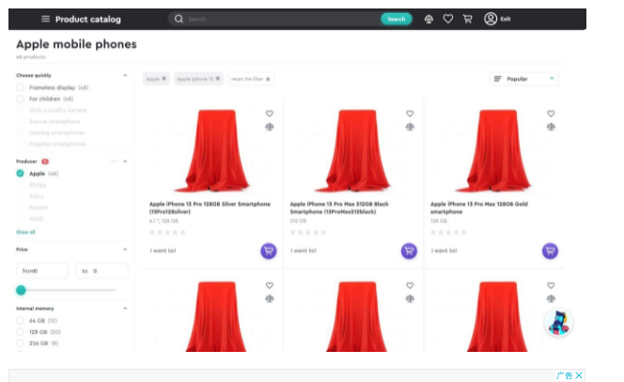The image size is (624, 382).
Task: Click star rating under iPhone 13 Pro Silver
Action: tap(167, 232)
